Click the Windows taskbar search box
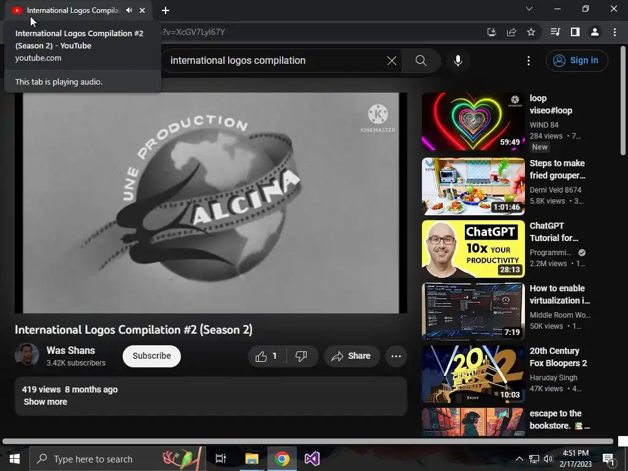Viewport: 628px width, 471px height. pos(118,459)
